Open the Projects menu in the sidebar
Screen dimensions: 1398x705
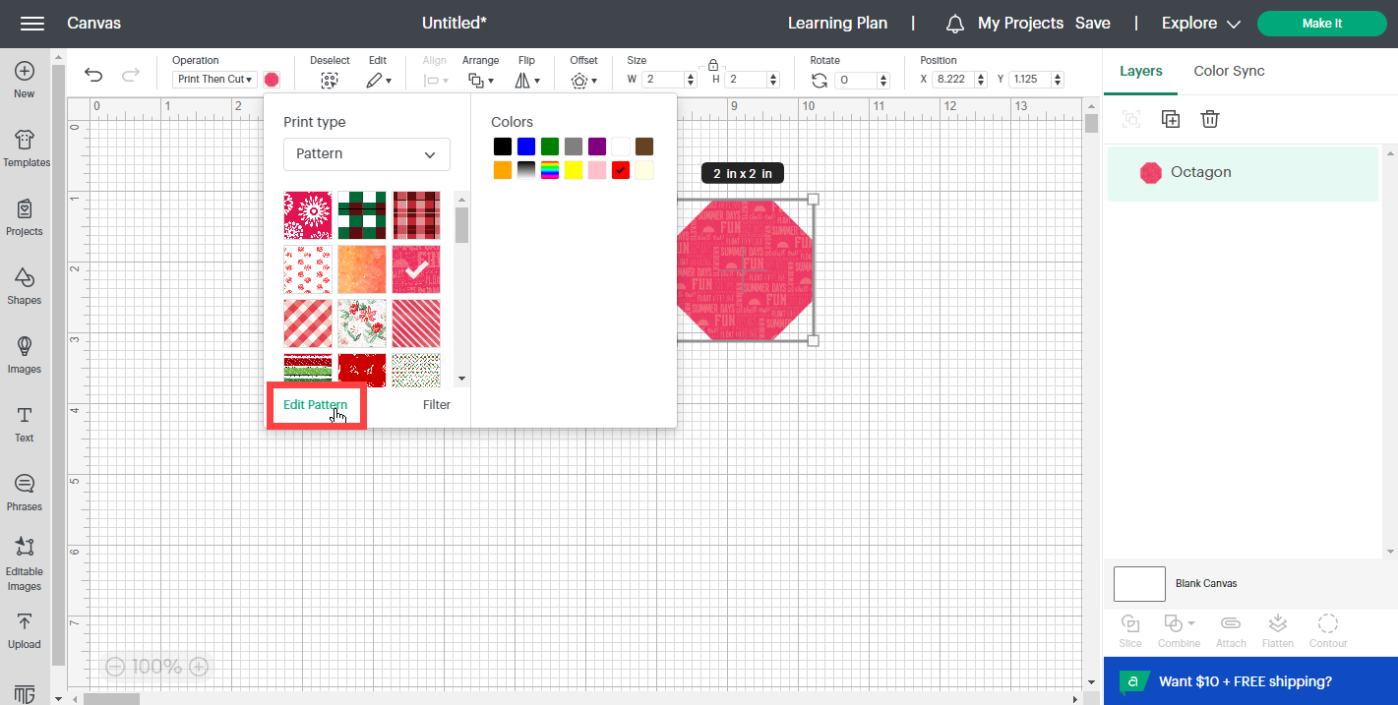(24, 218)
